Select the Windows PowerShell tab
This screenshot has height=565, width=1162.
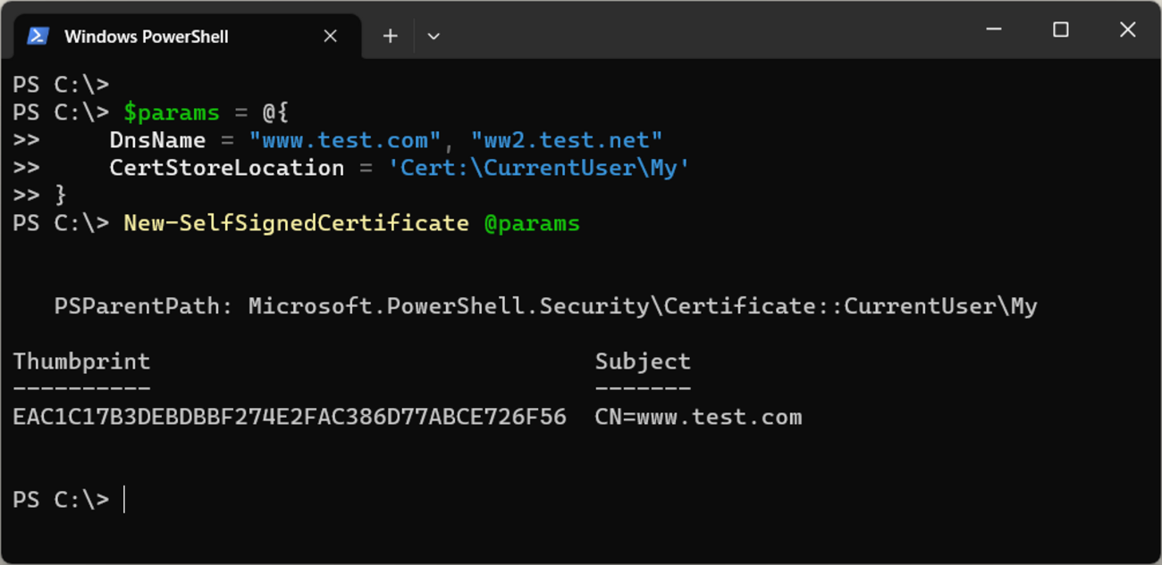147,37
